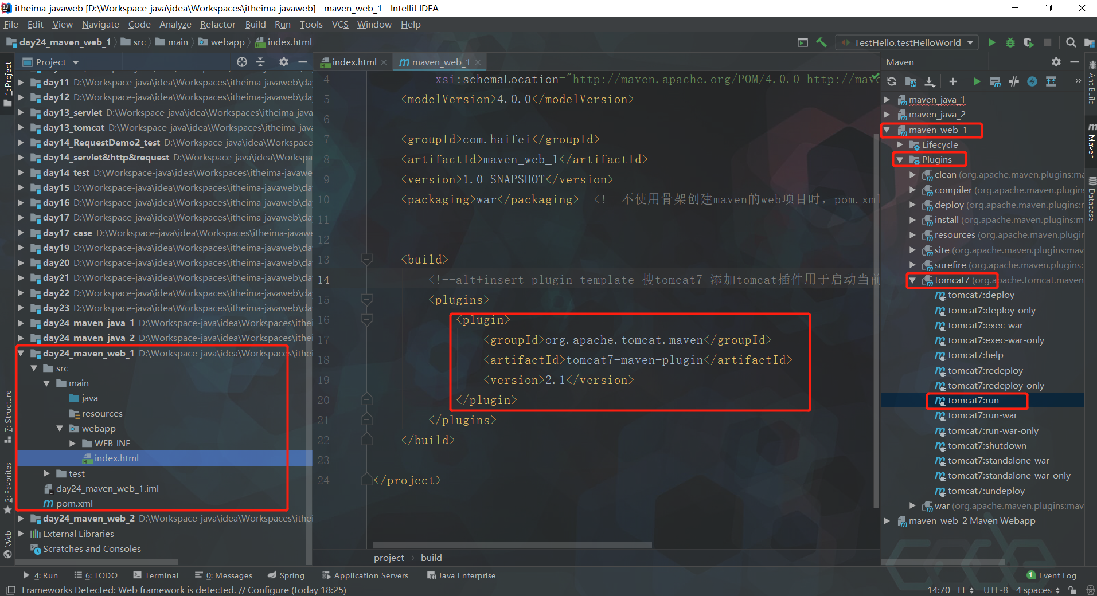Expand the war plugin node
This screenshot has width=1097, height=596.
913,506
